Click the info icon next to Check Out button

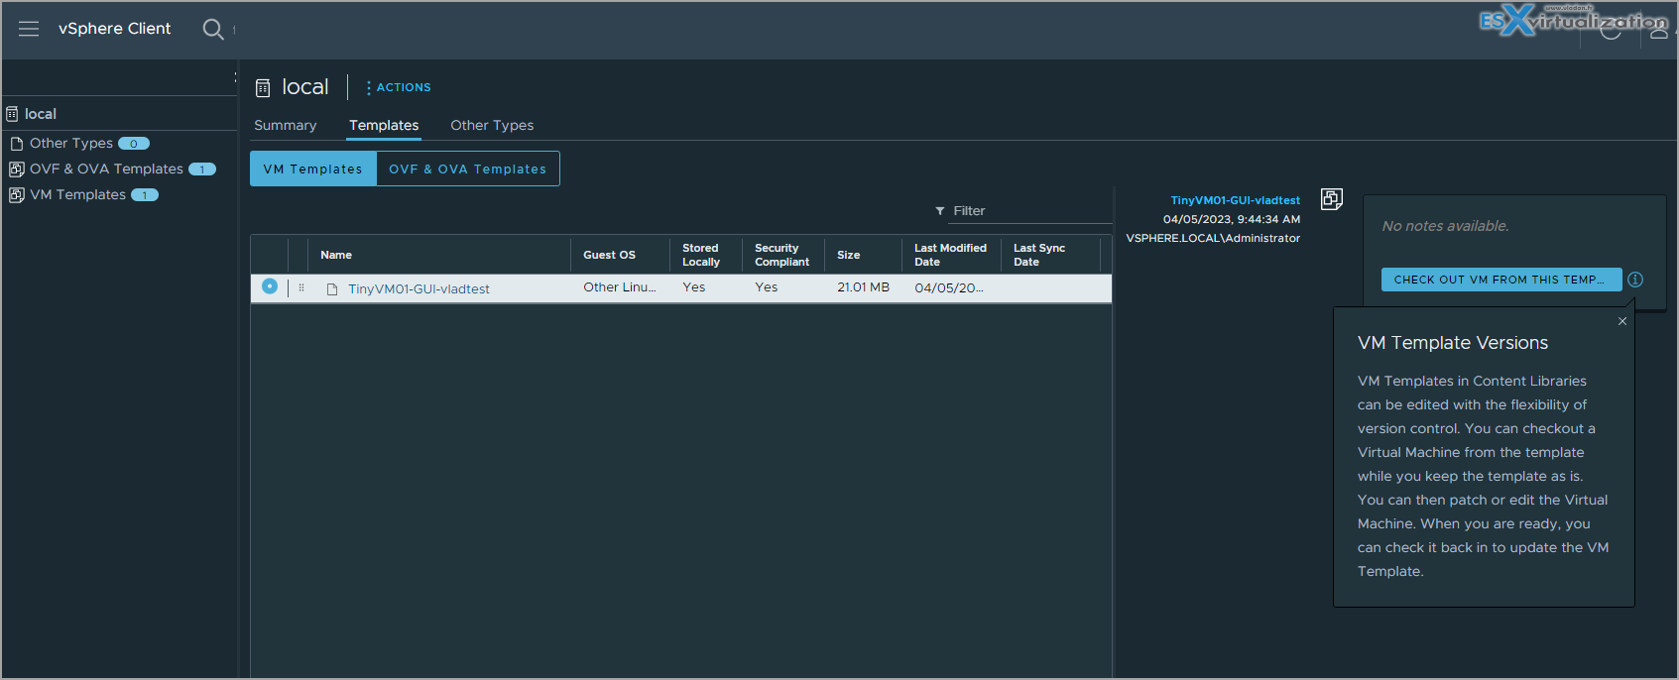pyautogui.click(x=1635, y=280)
